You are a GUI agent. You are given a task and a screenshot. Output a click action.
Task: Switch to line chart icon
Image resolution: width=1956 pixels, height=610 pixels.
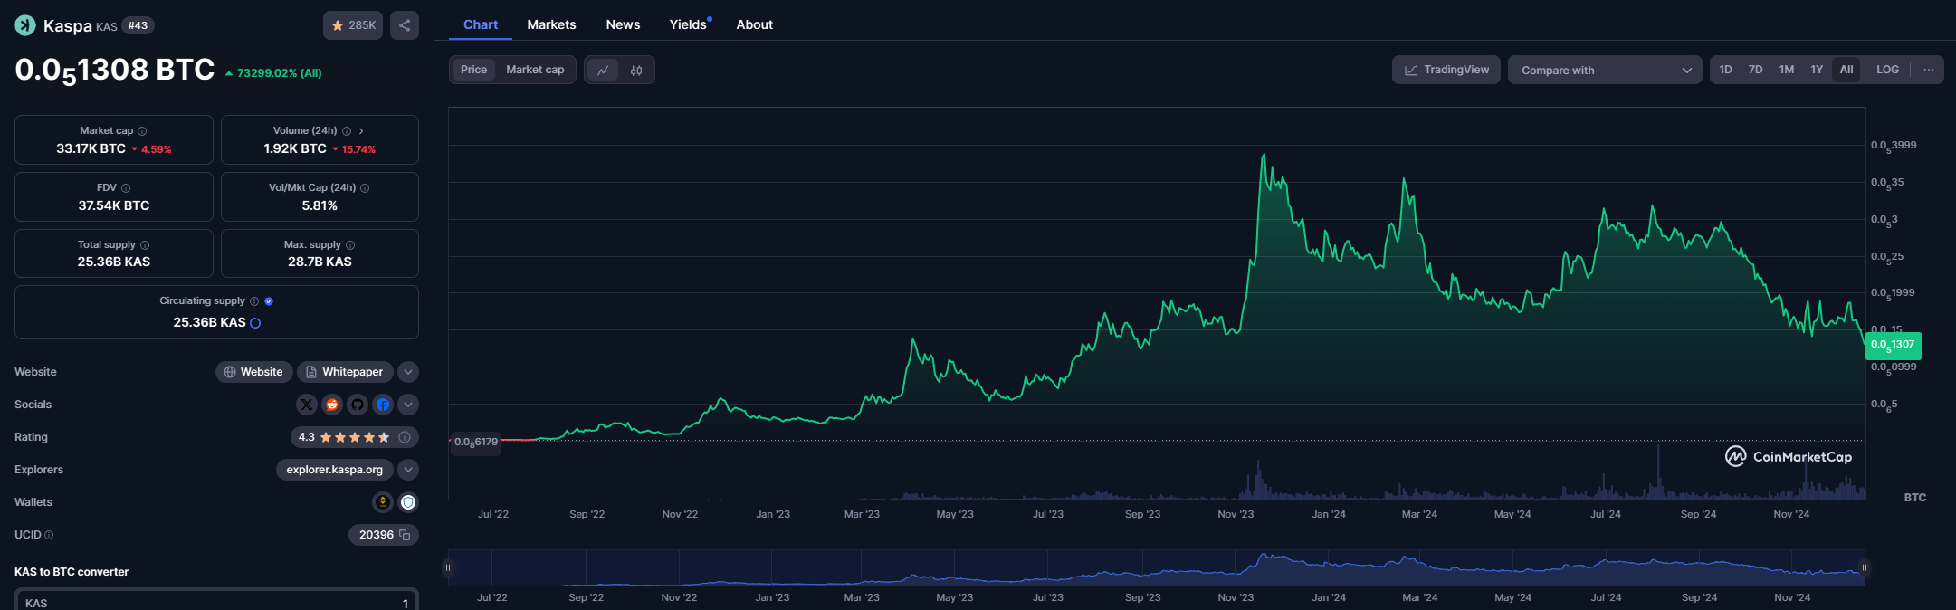[x=603, y=70]
